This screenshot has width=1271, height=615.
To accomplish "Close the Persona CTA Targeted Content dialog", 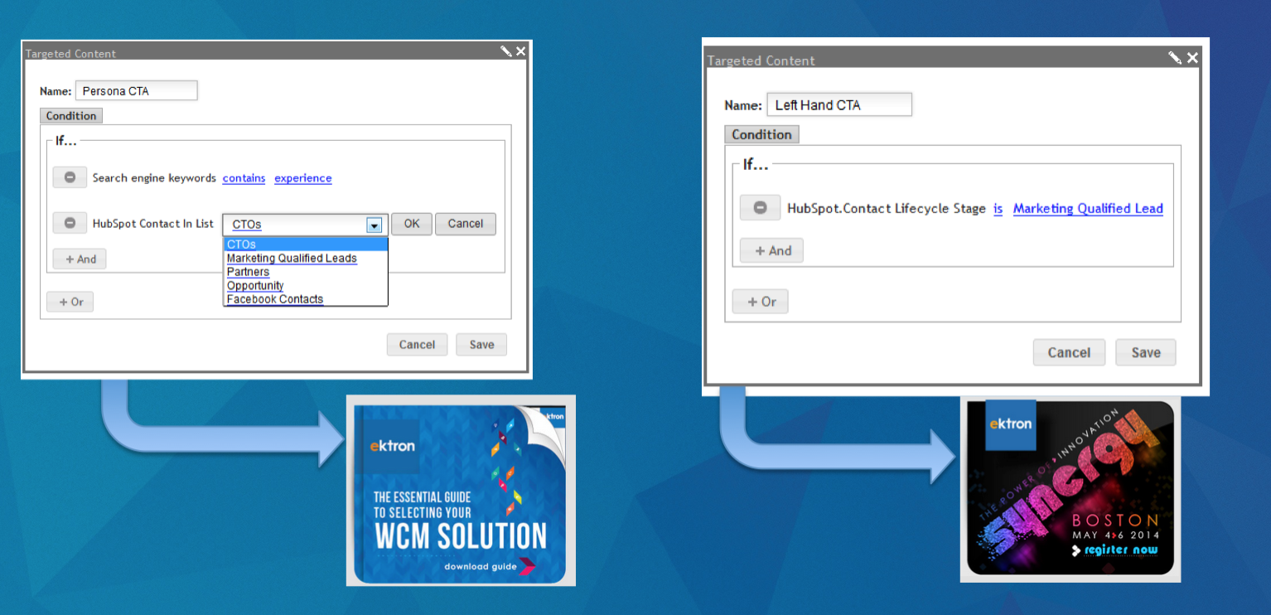I will (x=520, y=51).
